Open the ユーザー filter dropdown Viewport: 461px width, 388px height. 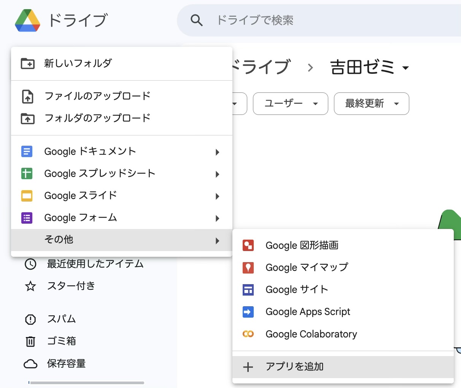290,103
